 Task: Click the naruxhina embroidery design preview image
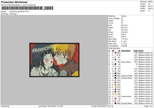pos(54,60)
